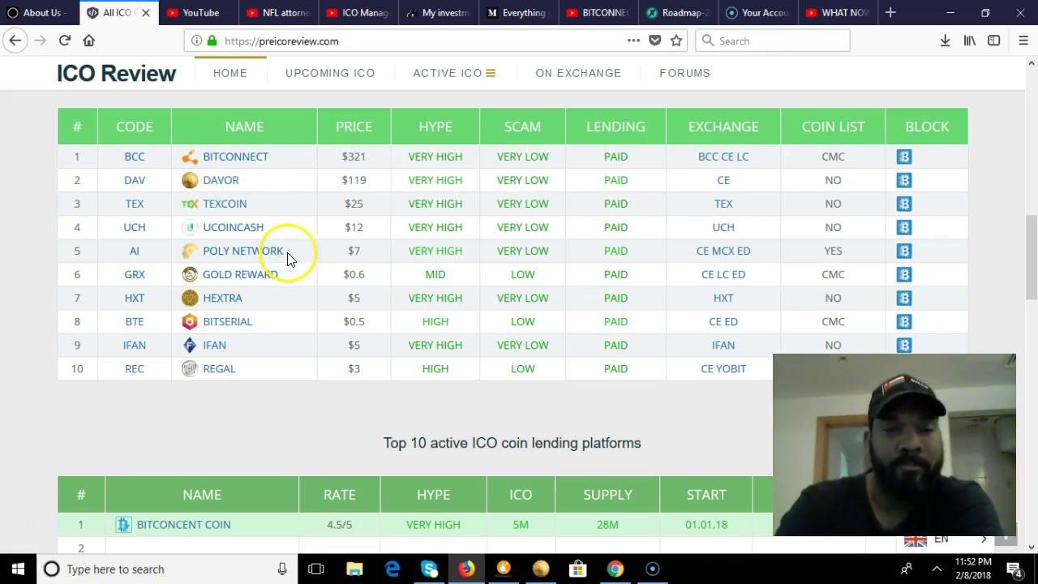Click the page vertical scrollbar thumb

pyautogui.click(x=1032, y=256)
